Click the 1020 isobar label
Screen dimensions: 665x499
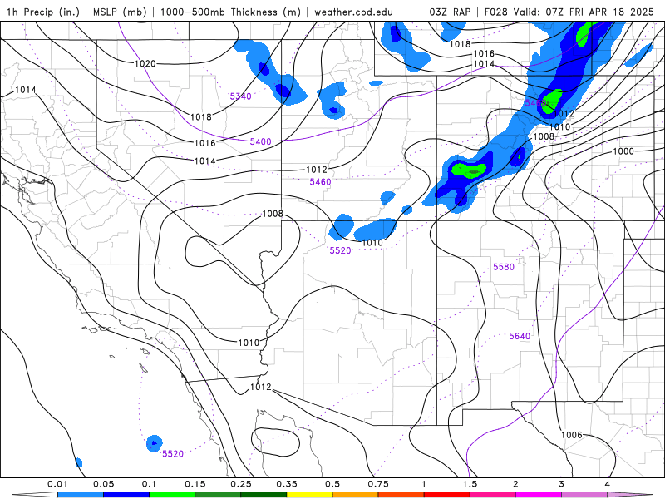(145, 64)
